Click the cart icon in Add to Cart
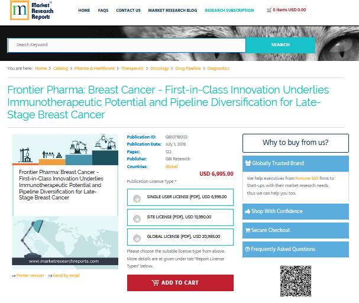This screenshot has width=359, height=303. coord(156,283)
